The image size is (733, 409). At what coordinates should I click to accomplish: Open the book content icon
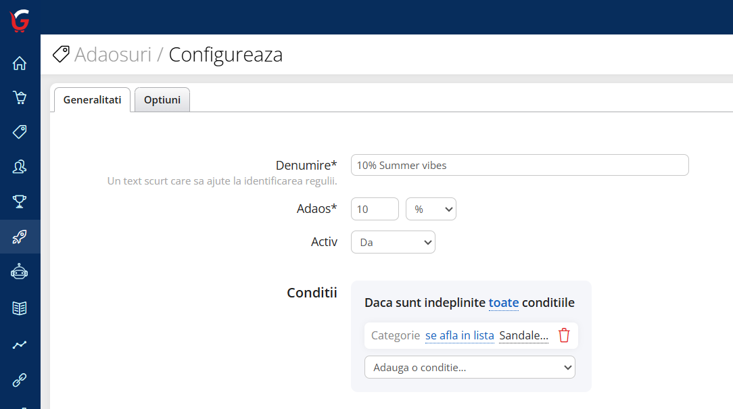click(x=20, y=308)
